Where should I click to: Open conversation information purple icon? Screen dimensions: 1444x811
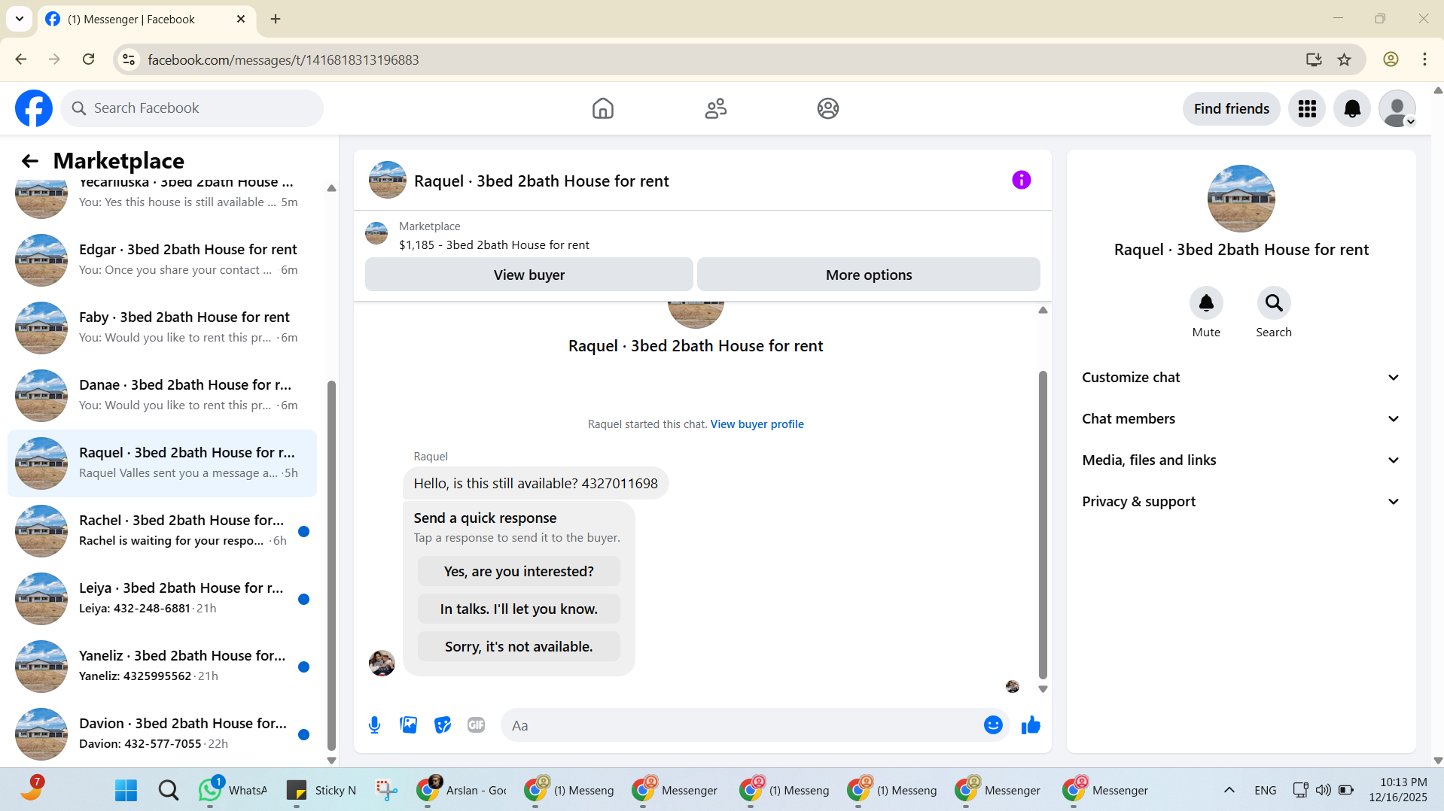point(1021,180)
